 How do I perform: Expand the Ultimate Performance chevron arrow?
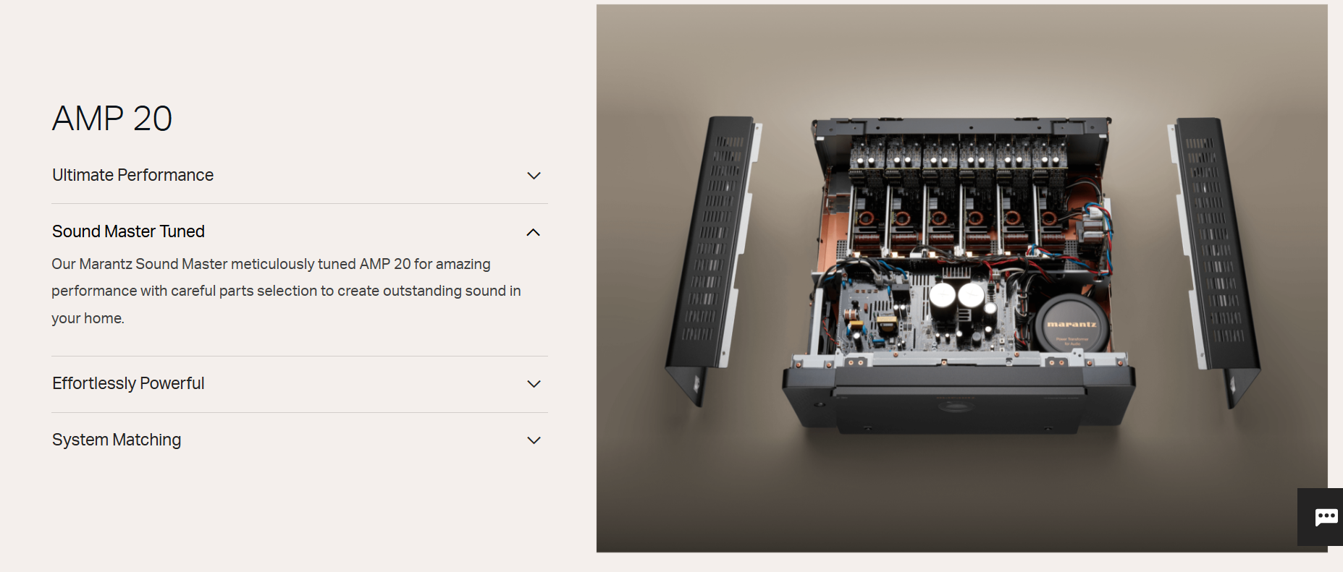(534, 176)
